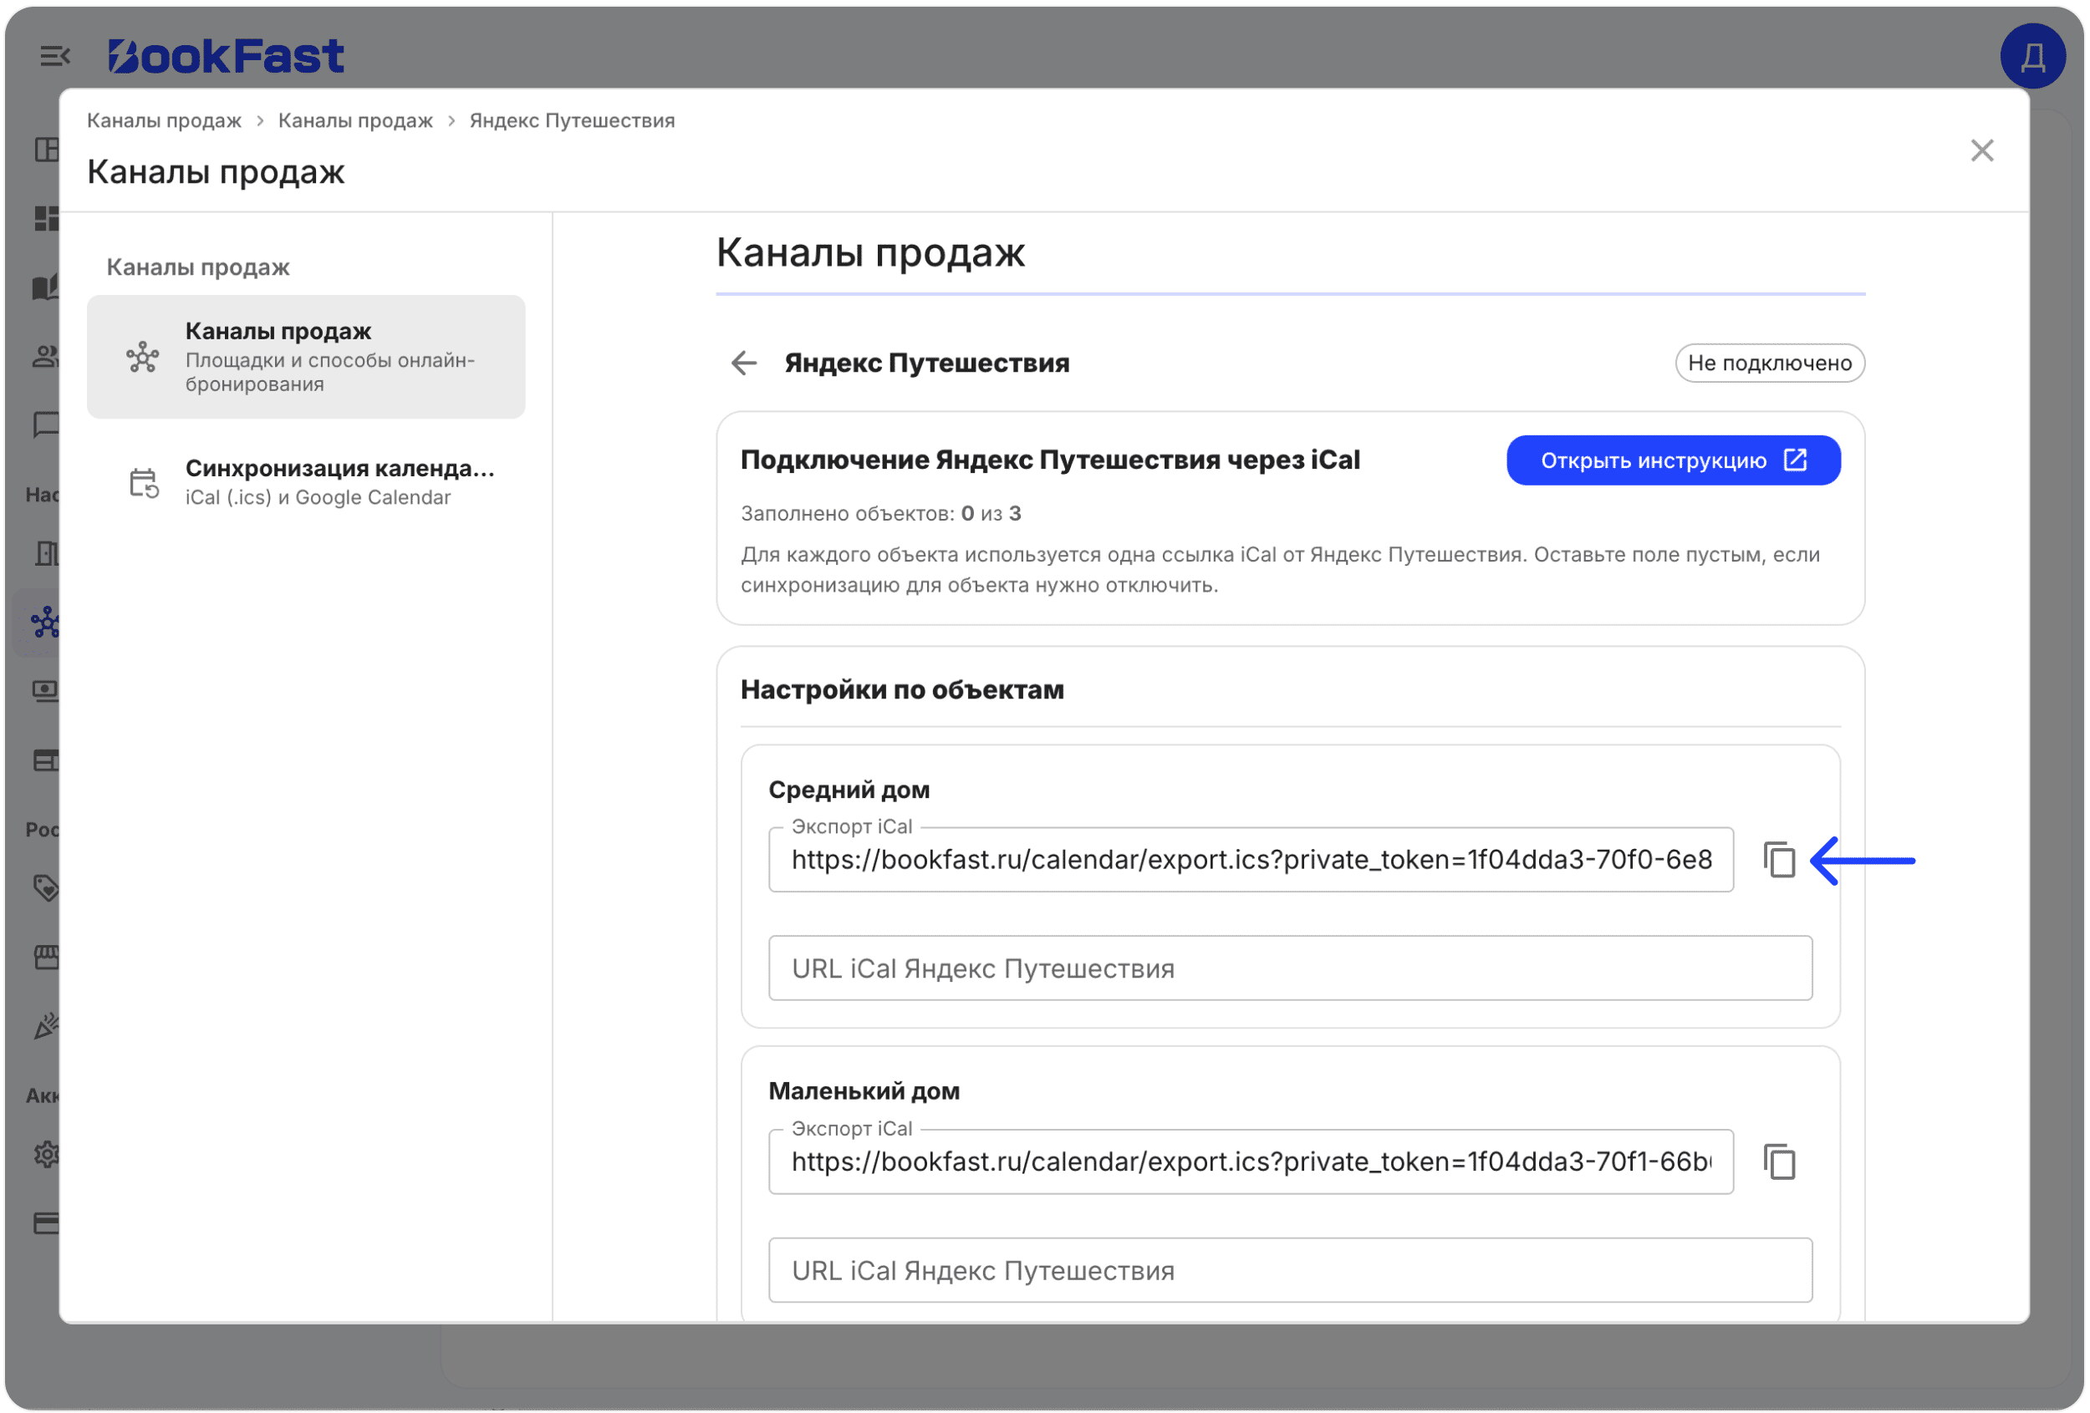Focus Маленький дом URL iCal Яндекс Путешествия field
Viewport: 2090px width, 1413px height.
coord(1291,1270)
